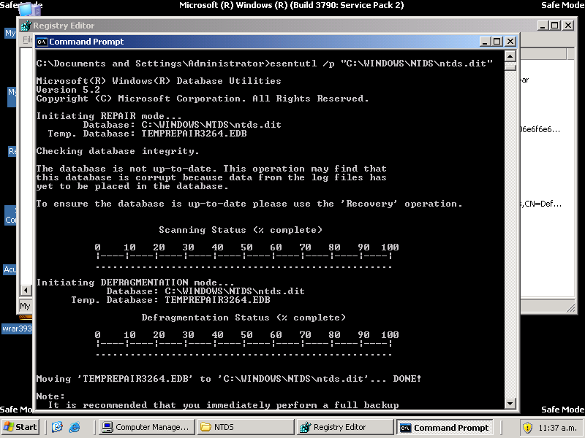Select the wrar393 desktop icon
585x438 pixels.
(x=16, y=328)
